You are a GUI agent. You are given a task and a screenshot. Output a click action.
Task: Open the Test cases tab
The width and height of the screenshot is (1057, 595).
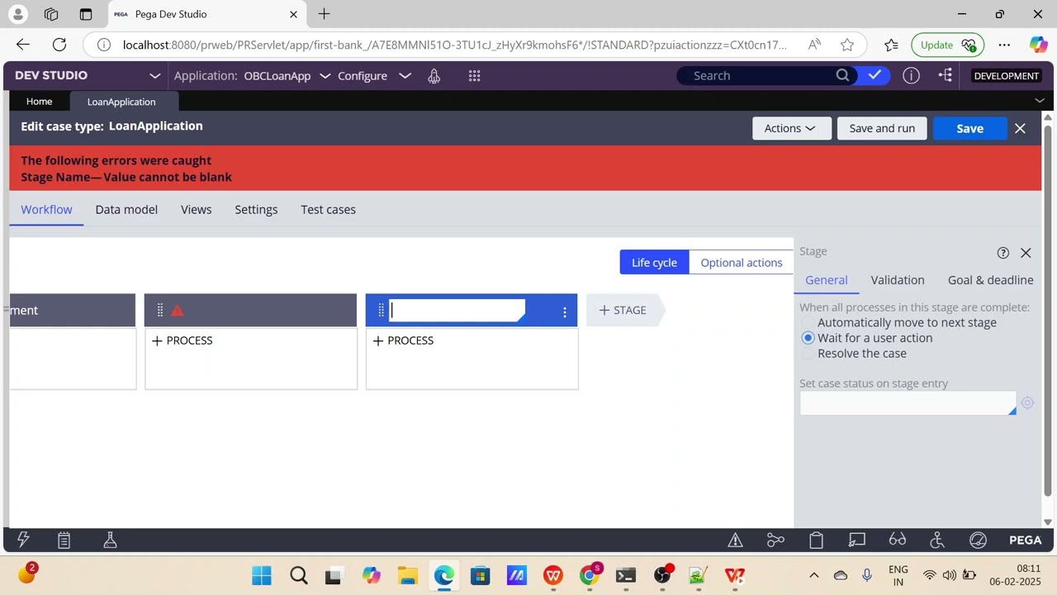(328, 210)
